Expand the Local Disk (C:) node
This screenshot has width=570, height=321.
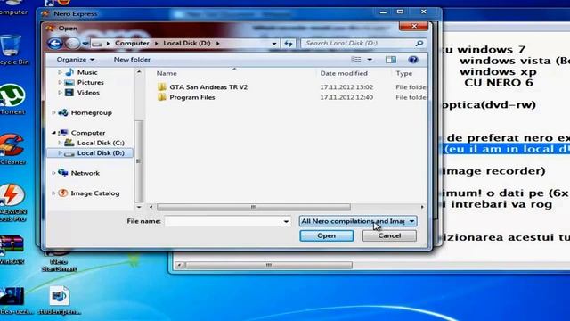(x=60, y=143)
